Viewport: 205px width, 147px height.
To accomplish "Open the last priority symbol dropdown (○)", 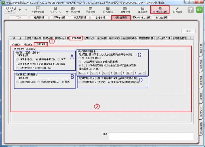I will tap(141, 73).
